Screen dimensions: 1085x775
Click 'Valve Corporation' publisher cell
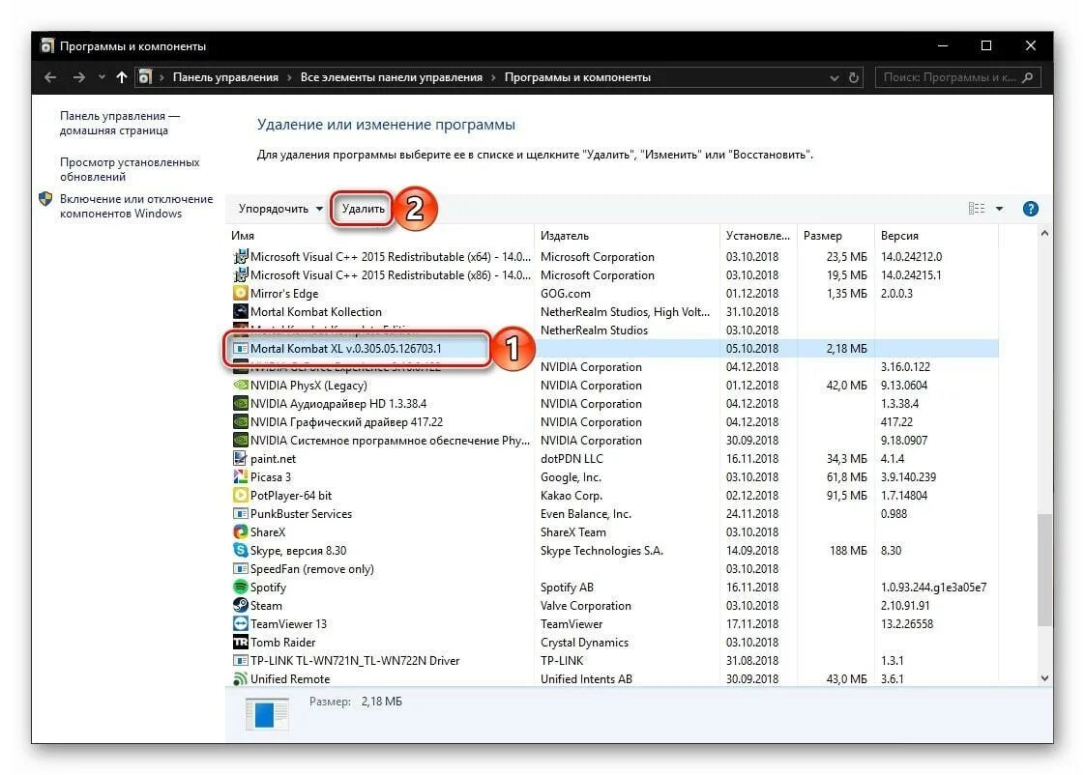(x=585, y=606)
